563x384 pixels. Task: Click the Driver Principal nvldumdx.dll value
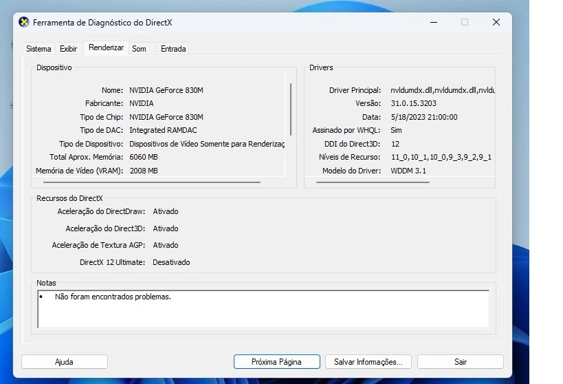pos(443,90)
